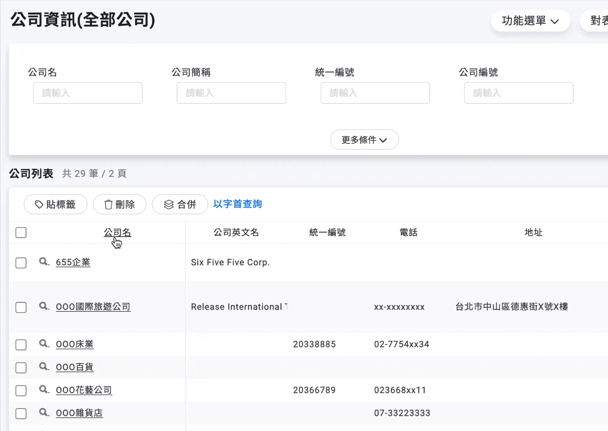This screenshot has height=431, width=608.
Task: Check the checkbox for 655企業 row
Action: point(21,263)
